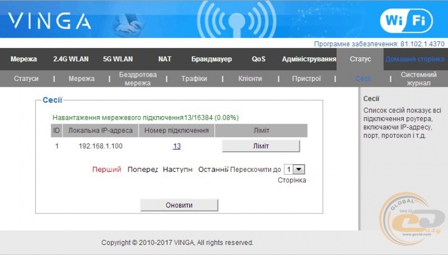
Task: Click the Ліміт button for 192.168.1.100
Action: (261, 146)
